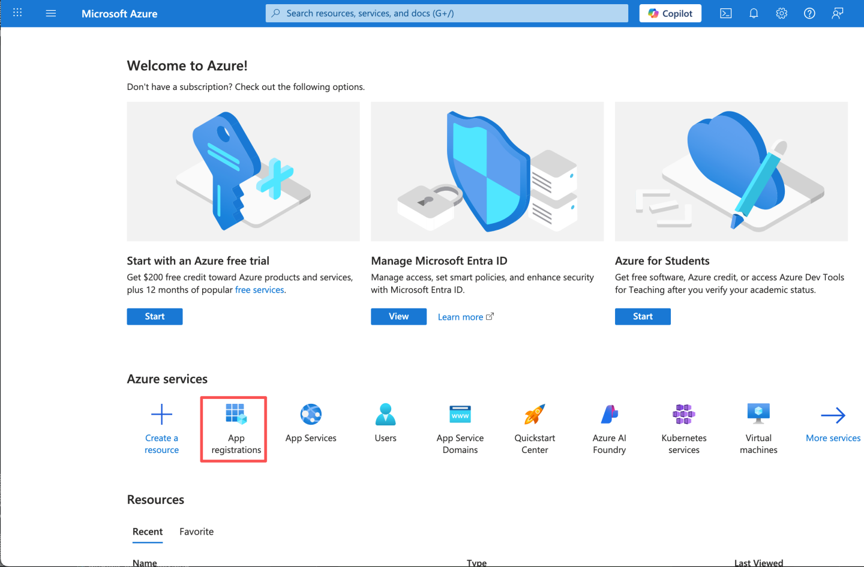Switch to the Favorite resources tab

coord(197,532)
